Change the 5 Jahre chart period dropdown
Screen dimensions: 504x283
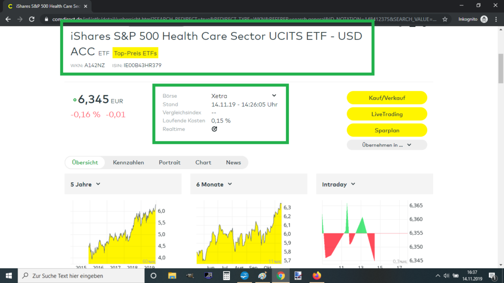click(x=86, y=184)
